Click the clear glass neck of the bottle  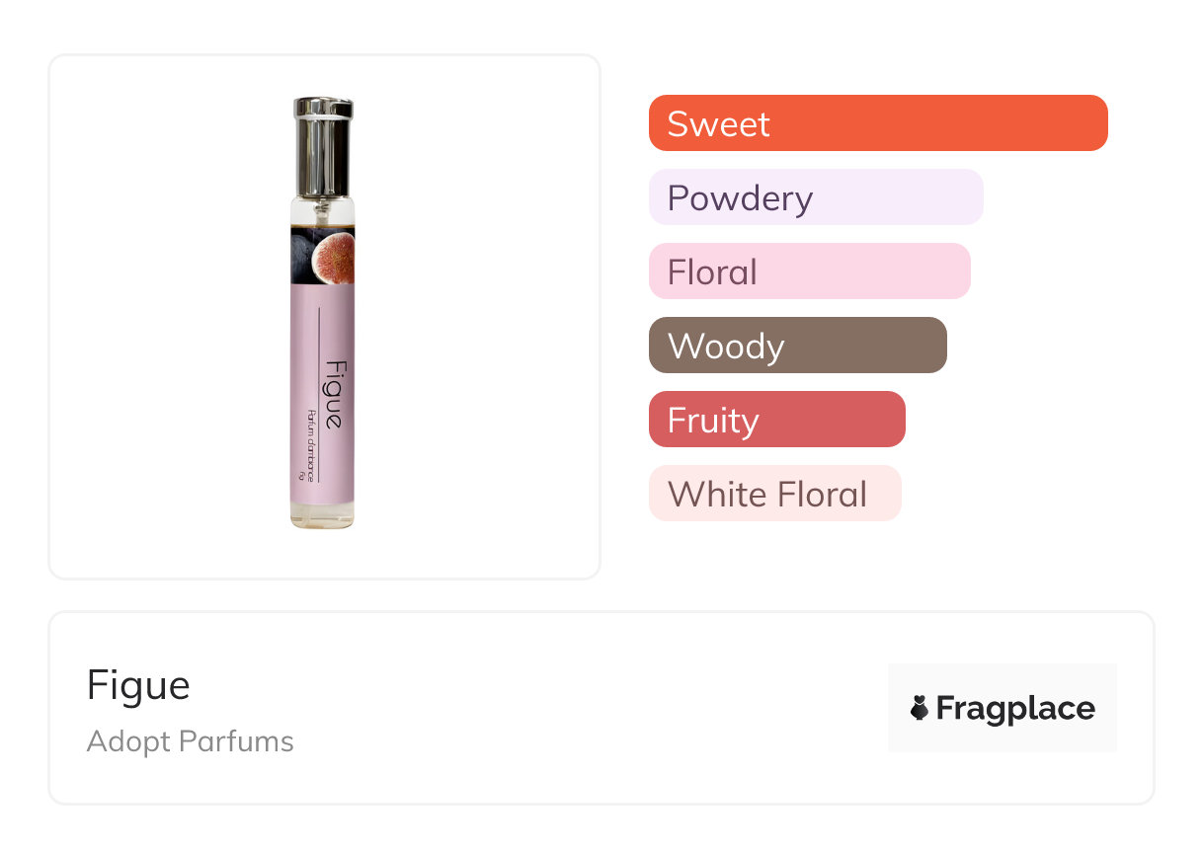click(323, 209)
